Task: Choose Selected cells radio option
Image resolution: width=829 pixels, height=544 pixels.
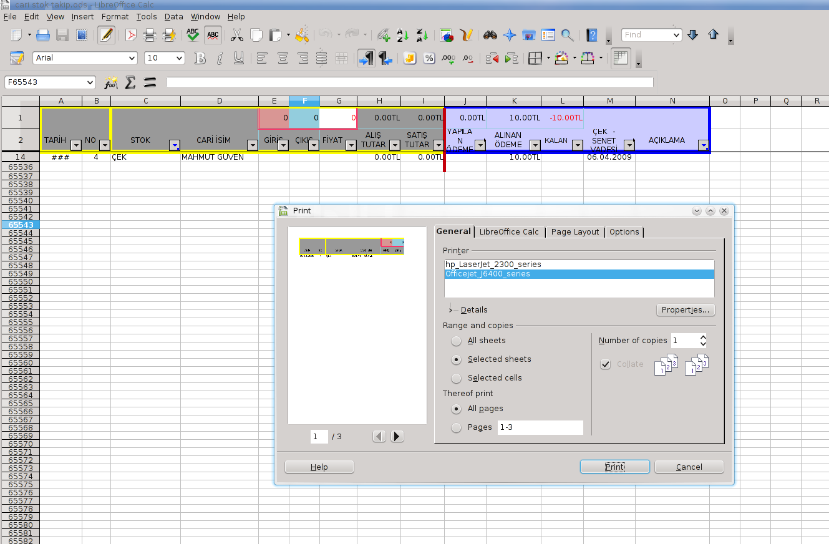Action: (457, 378)
